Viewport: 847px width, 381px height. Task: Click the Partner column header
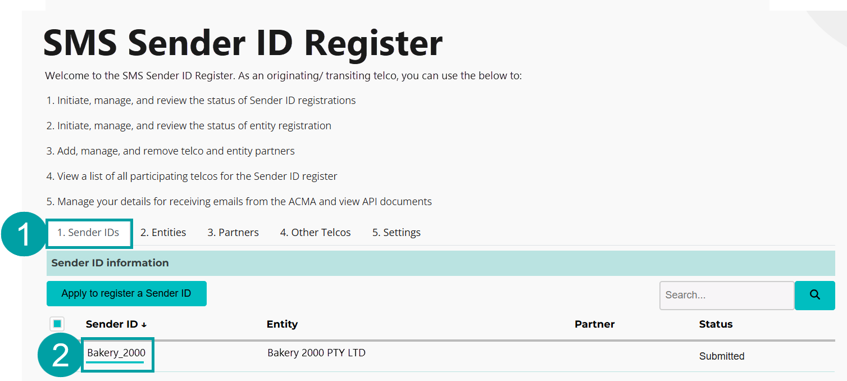(594, 324)
